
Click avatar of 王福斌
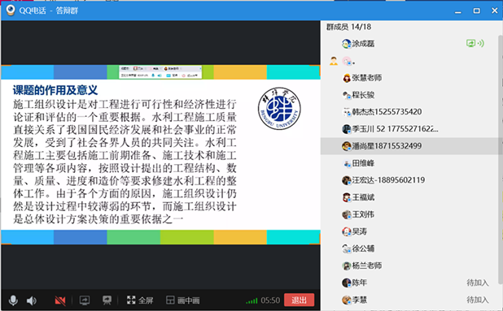click(347, 197)
